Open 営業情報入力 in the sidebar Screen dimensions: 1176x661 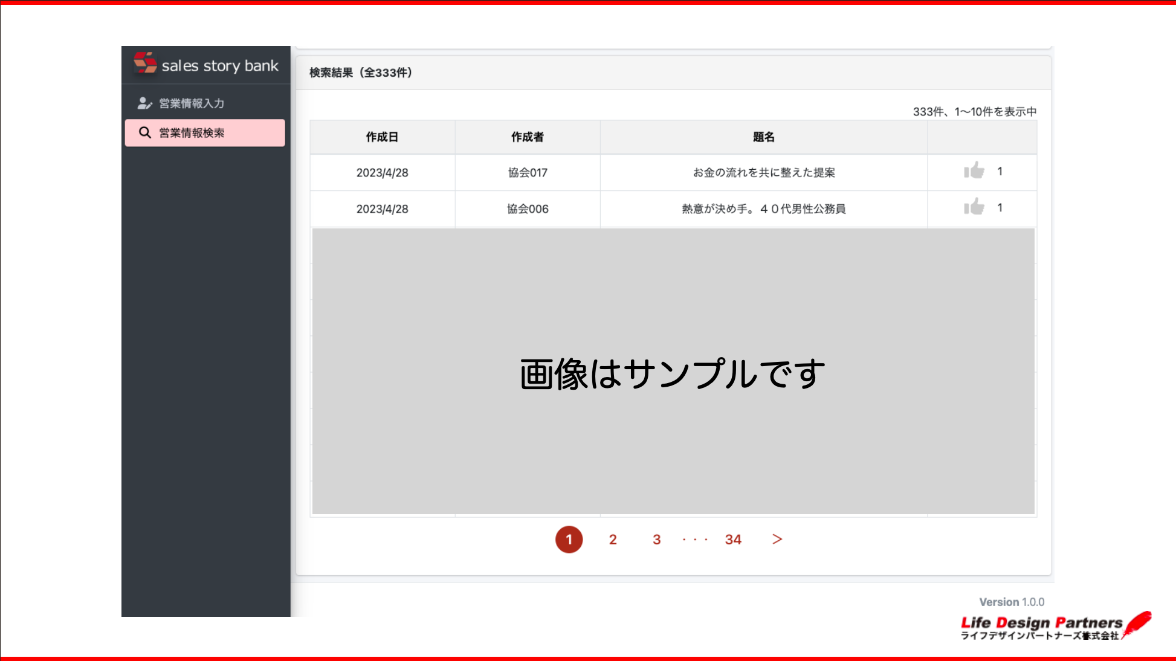(x=191, y=103)
